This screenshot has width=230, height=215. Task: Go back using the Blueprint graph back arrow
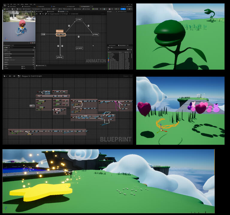click(x=10, y=76)
